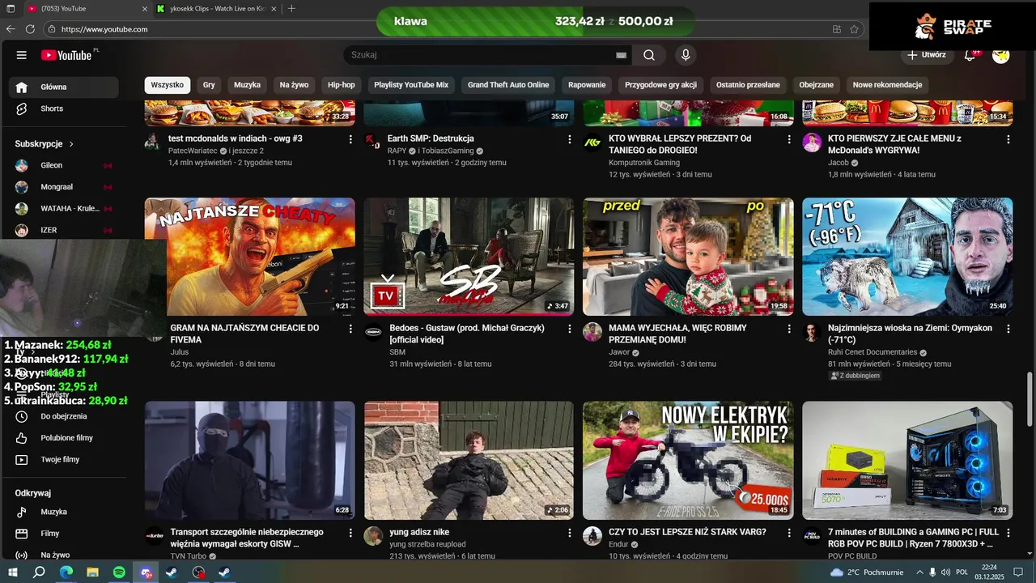Open the YouTube hamburger guide menu

pyautogui.click(x=22, y=55)
